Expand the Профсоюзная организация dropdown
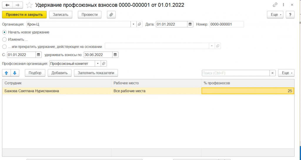This screenshot has width=301, height=160. click(x=98, y=64)
